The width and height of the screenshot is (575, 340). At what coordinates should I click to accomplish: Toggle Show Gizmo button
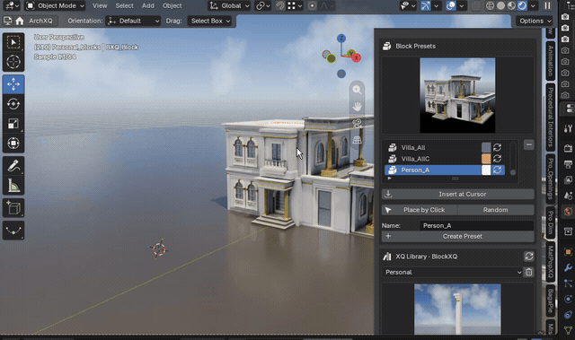click(x=425, y=6)
